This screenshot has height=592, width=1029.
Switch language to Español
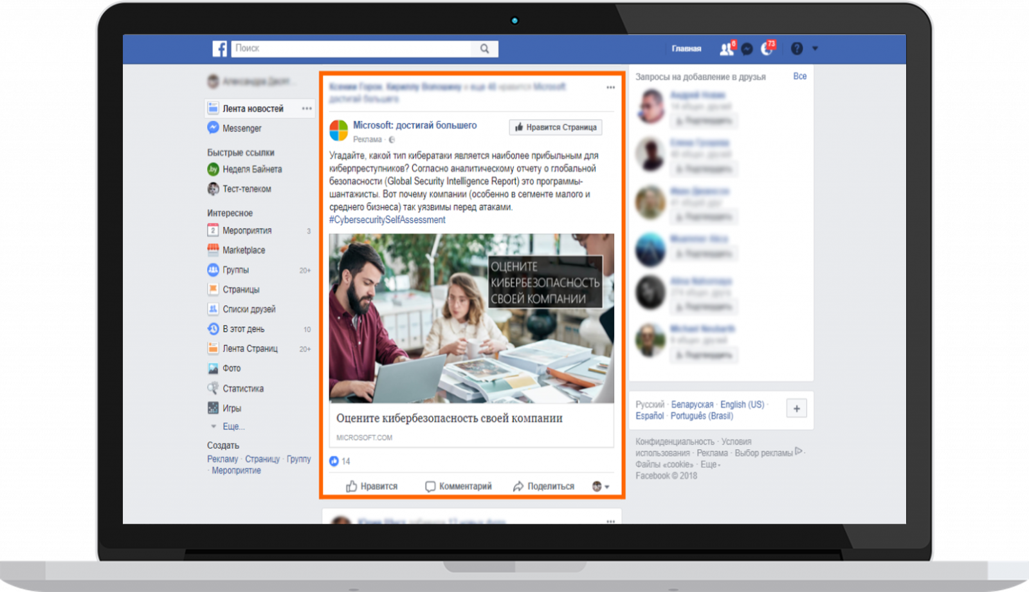(x=650, y=416)
